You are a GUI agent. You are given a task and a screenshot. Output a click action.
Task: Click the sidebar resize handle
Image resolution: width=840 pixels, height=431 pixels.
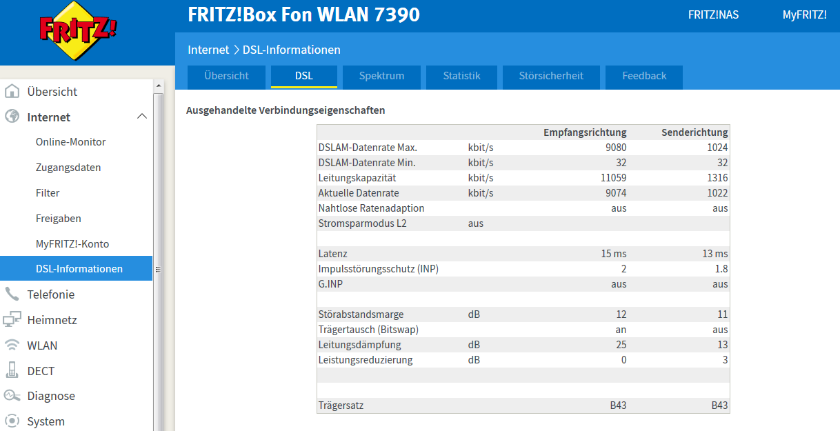coord(157,270)
